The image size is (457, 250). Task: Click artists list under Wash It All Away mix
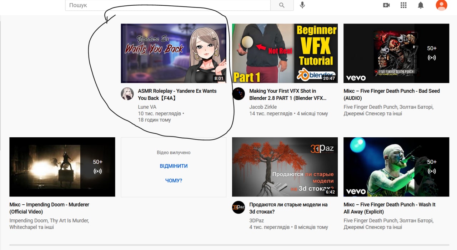pyautogui.click(x=388, y=224)
